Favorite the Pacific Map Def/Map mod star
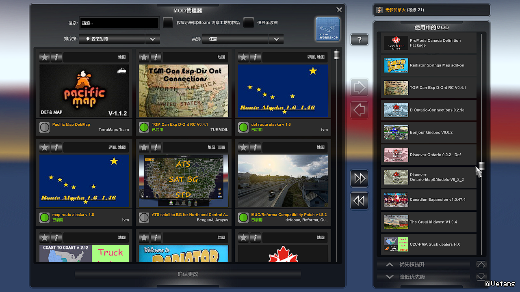This screenshot has width=520, height=292. tap(45, 57)
